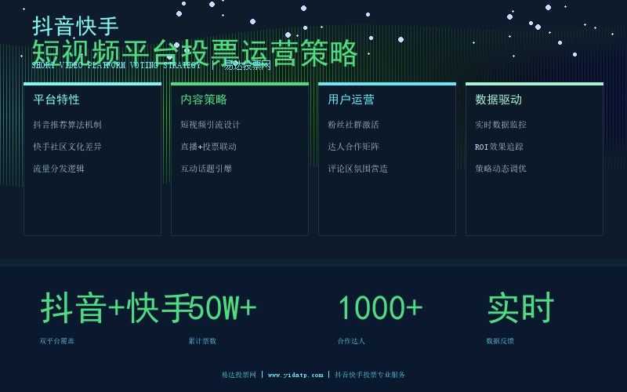Click the 1000+ large stat figure
The width and height of the screenshot is (627, 392).
click(380, 308)
